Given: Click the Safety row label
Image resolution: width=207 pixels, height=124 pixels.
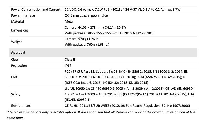Looking at the screenshot, I should click(16, 94).
